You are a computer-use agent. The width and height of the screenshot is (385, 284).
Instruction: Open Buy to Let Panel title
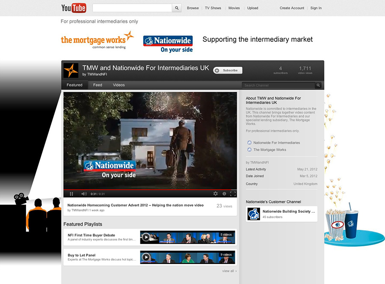pyautogui.click(x=82, y=255)
